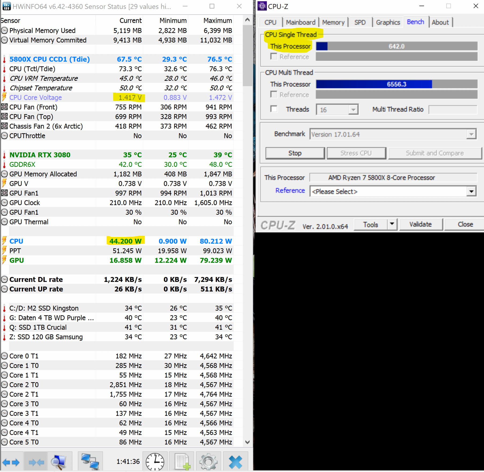Click Multi Thread score bar 6556.3

(396, 84)
